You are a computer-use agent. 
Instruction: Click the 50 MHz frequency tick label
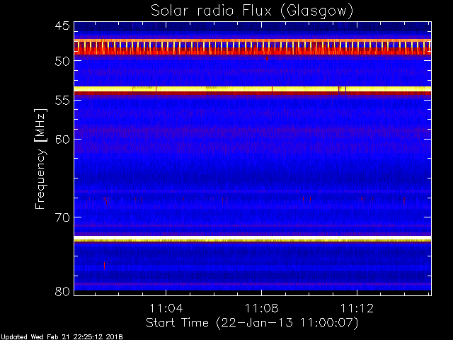pyautogui.click(x=62, y=61)
